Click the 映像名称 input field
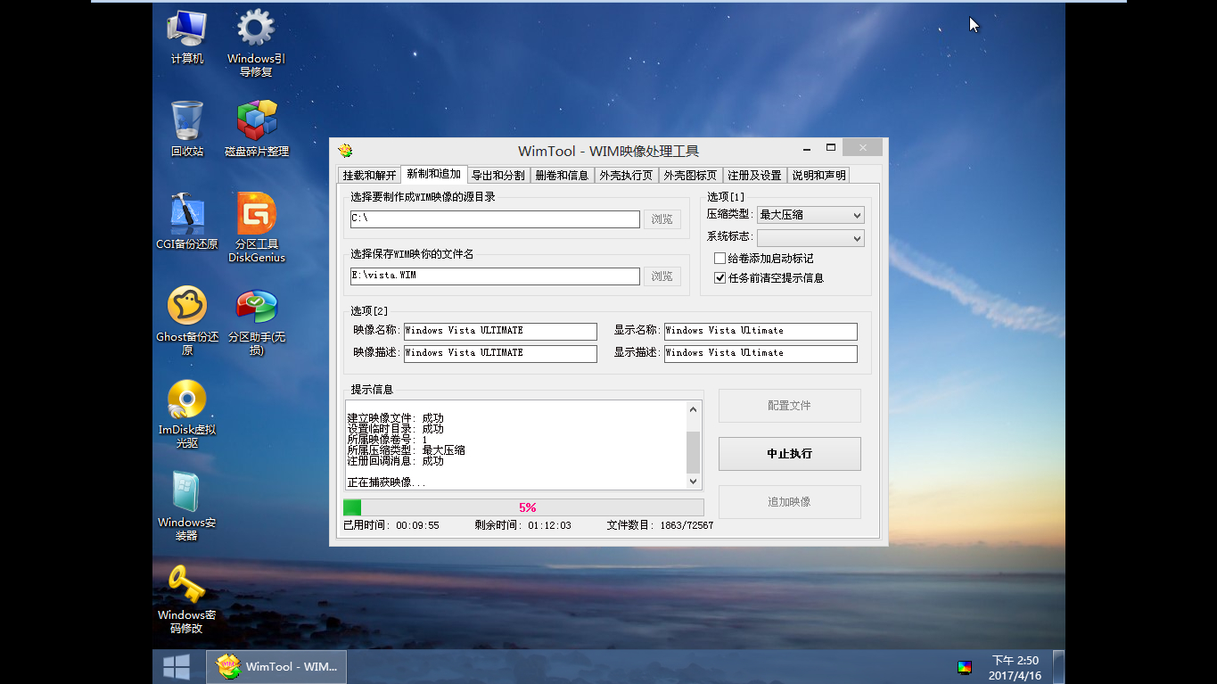Screen dimensions: 1217x684 500,331
